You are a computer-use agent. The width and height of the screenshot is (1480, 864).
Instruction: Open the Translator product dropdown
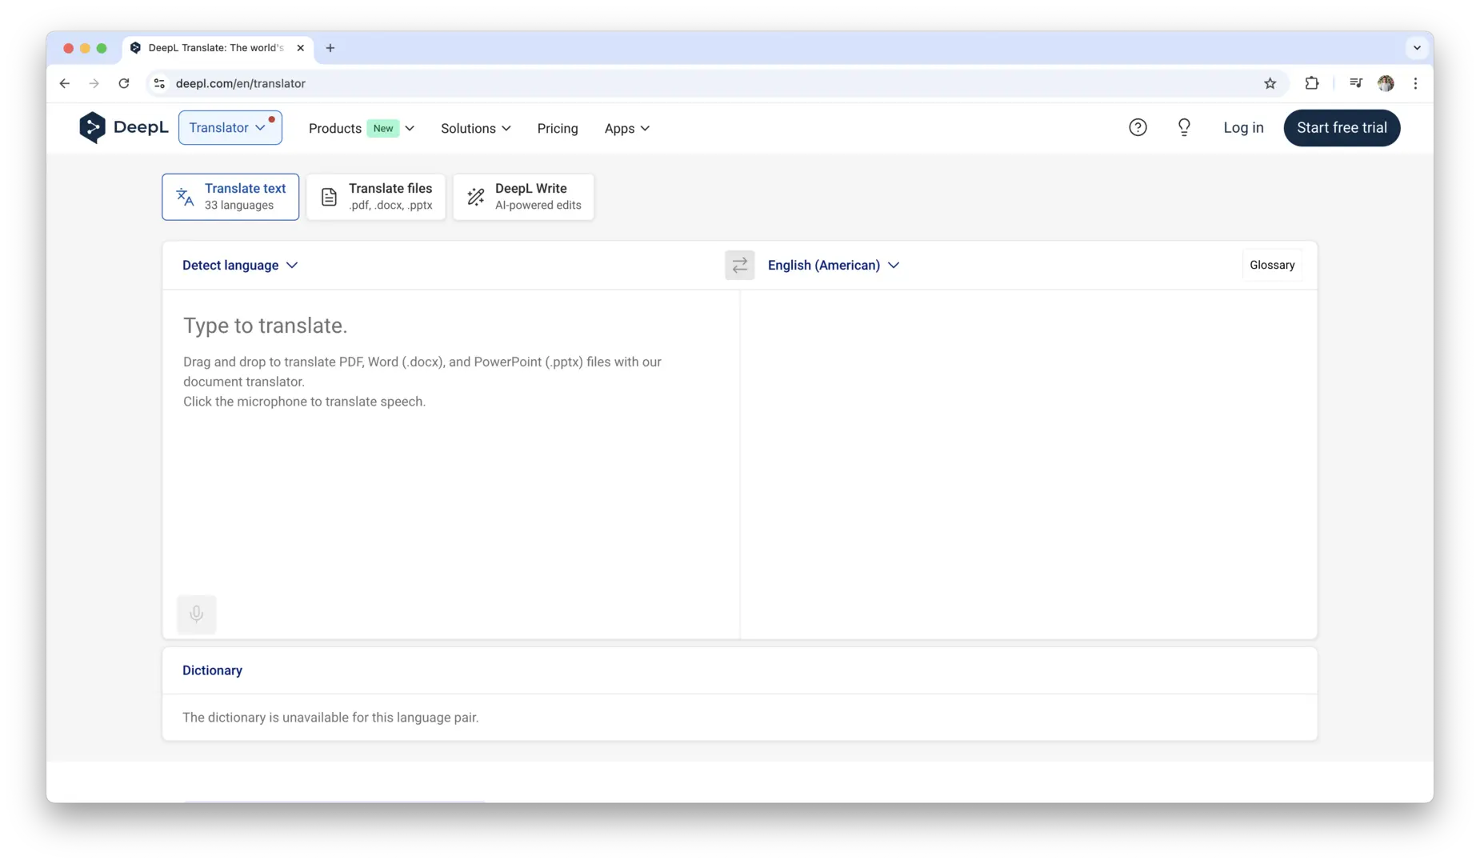(x=230, y=128)
